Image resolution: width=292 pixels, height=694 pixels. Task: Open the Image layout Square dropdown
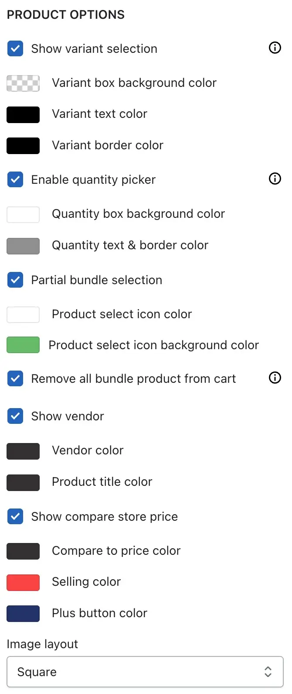pos(145,672)
